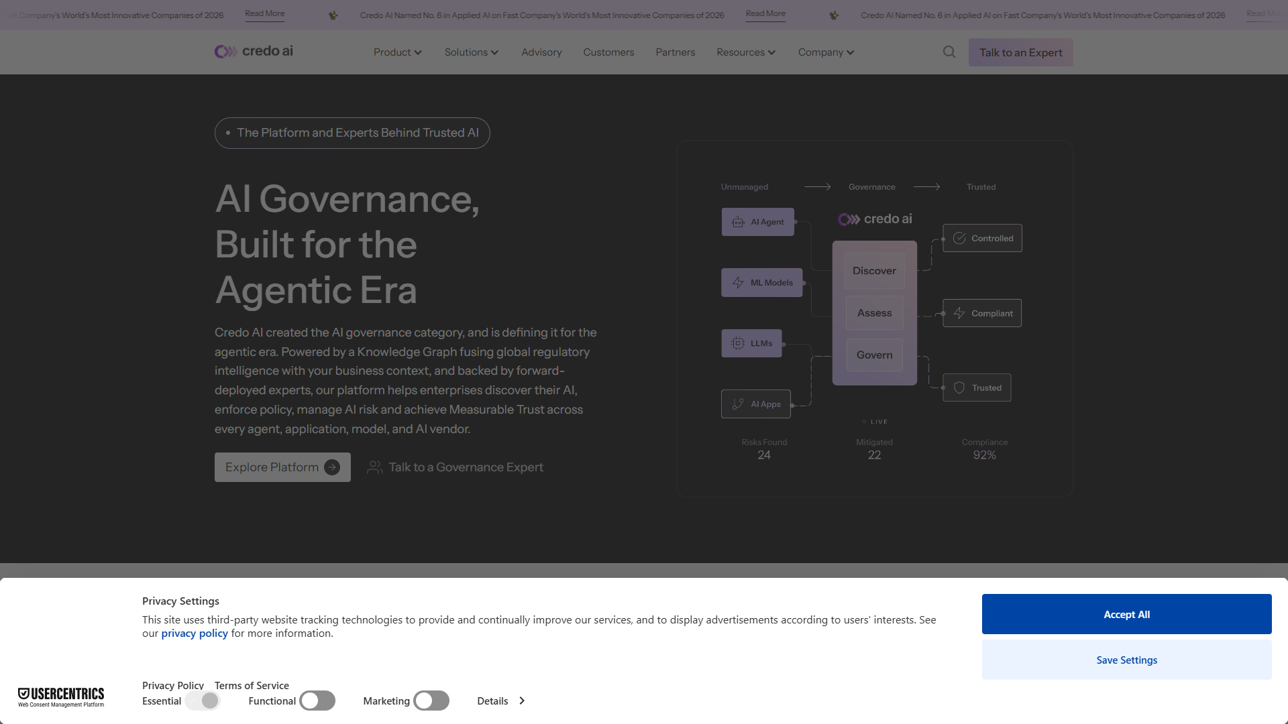The height and width of the screenshot is (724, 1288).
Task: Select the Govern step in diagram
Action: 874,355
